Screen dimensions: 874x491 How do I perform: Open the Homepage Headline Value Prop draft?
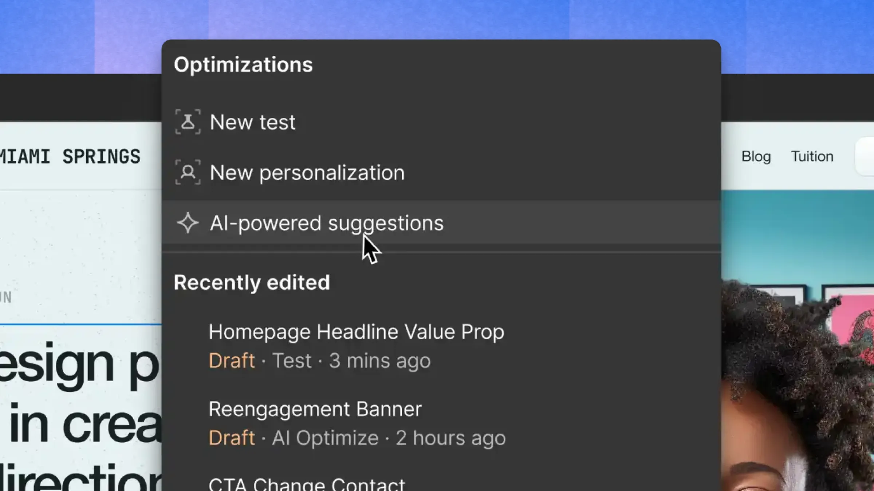(x=356, y=332)
